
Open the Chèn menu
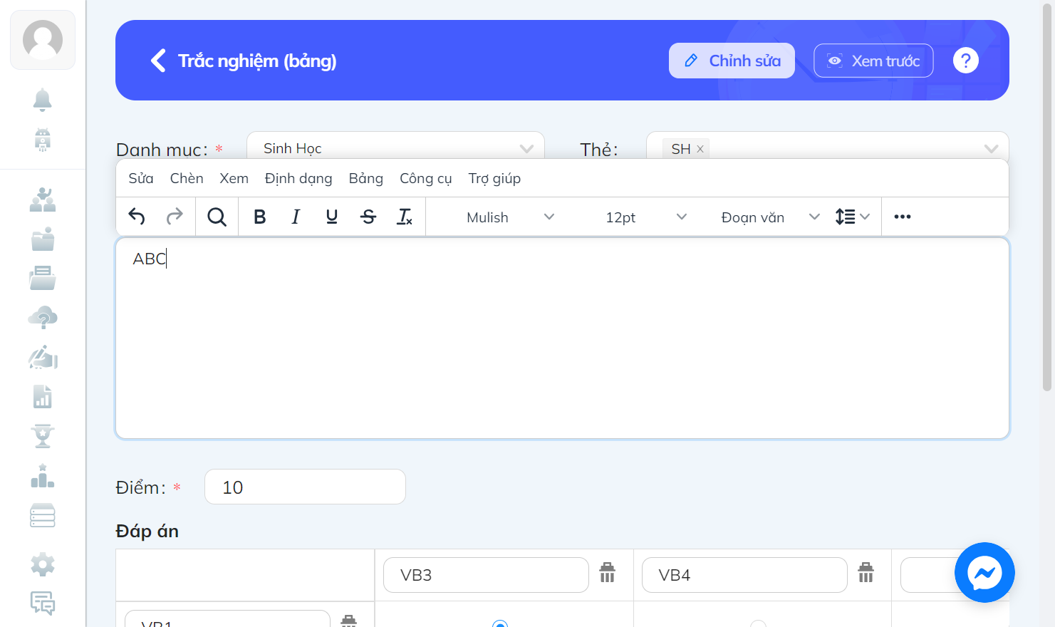tap(187, 178)
